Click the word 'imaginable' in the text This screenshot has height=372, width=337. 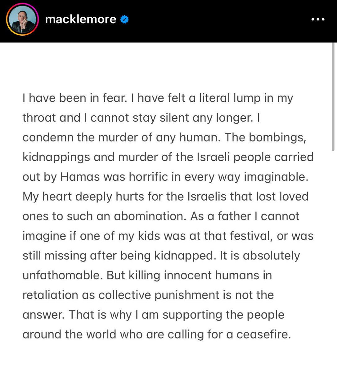(x=276, y=177)
